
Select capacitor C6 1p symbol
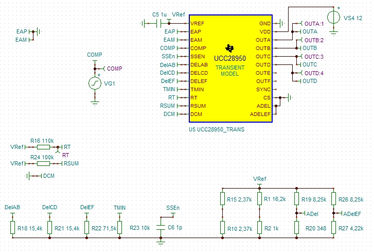161,227
